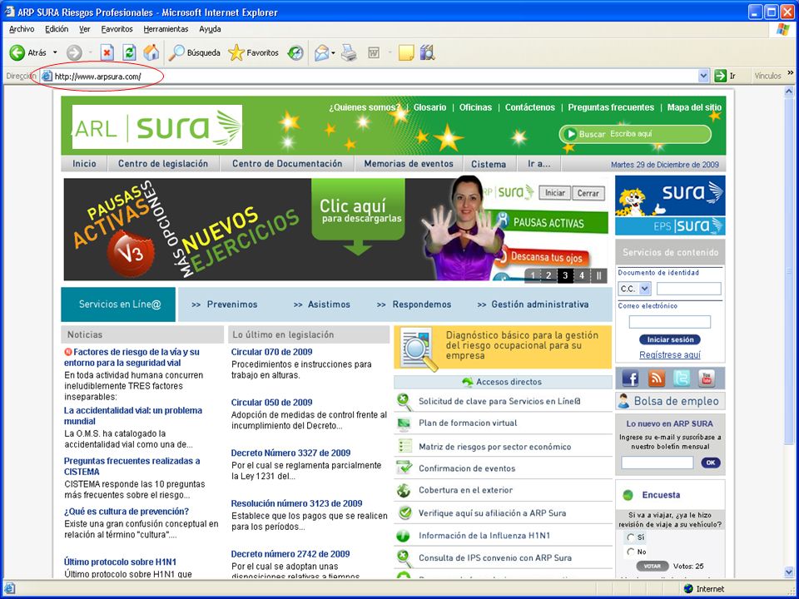The height and width of the screenshot is (599, 799).
Task: Click the Iniciar sesión button
Action: tap(670, 339)
